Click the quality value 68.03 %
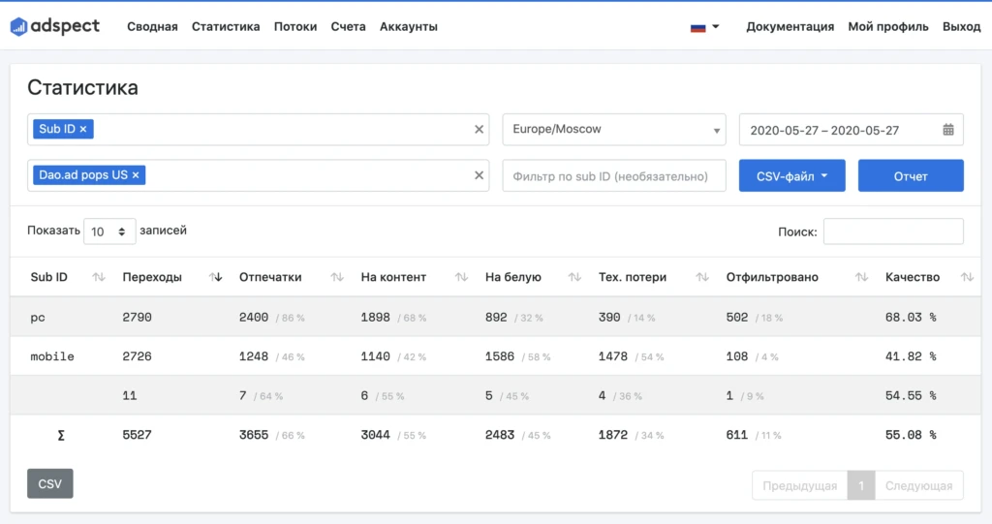Image resolution: width=992 pixels, height=524 pixels. 911,317
